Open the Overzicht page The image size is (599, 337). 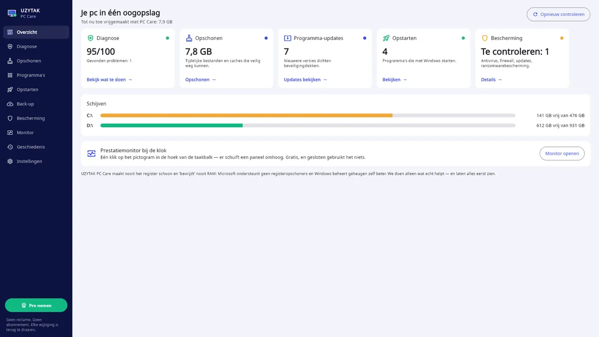click(x=36, y=32)
